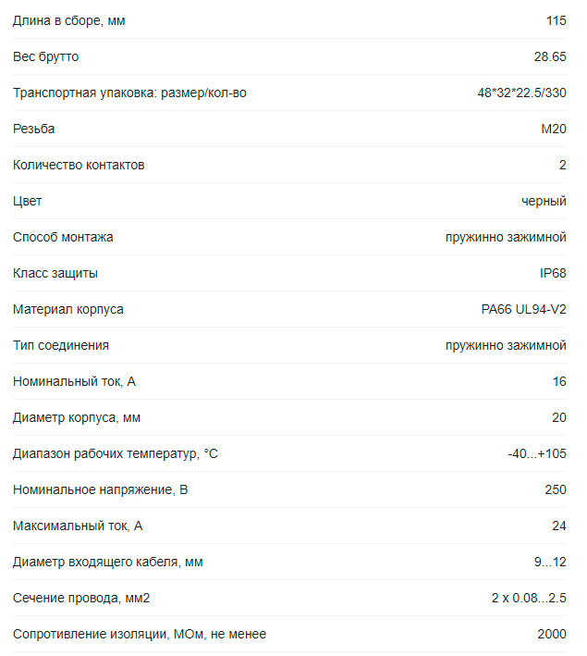Image resolution: width=587 pixels, height=656 pixels.
Task: Click the 'Вес брутто' row label
Action: [x=46, y=57]
